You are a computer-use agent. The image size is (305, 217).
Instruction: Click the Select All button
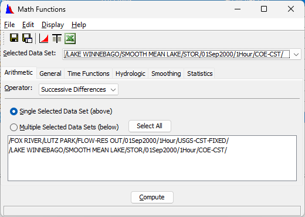[x=150, y=126]
